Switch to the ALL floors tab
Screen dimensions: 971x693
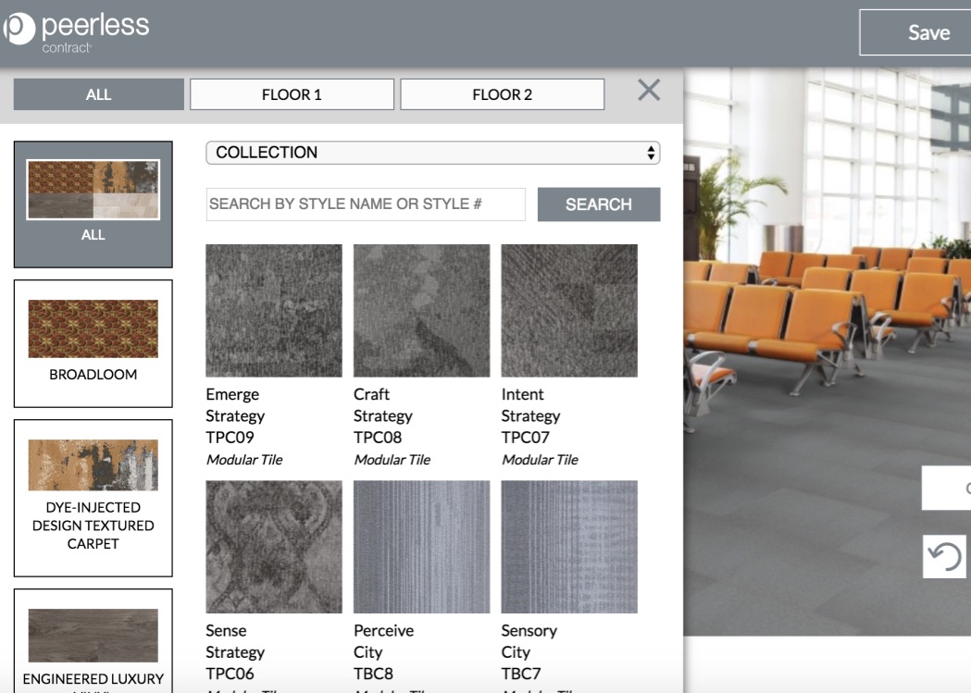[x=99, y=94]
